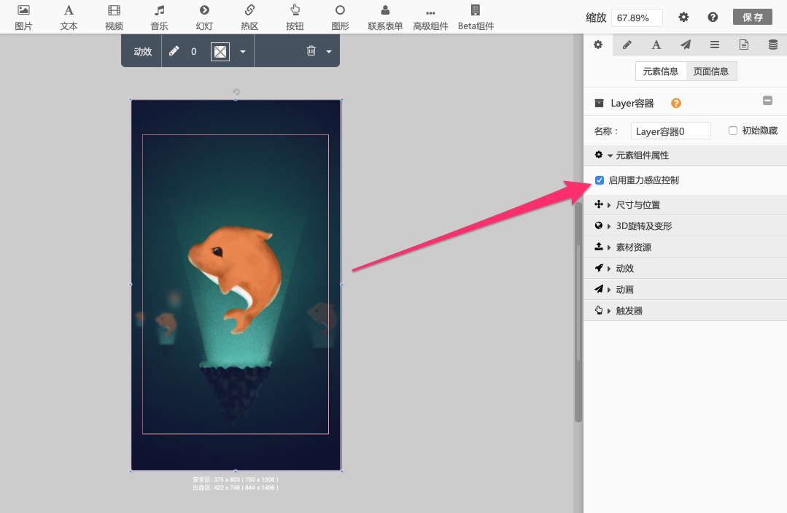Image resolution: width=787 pixels, height=513 pixels.
Task: Insert an image with 图片 tool
Action: click(23, 18)
